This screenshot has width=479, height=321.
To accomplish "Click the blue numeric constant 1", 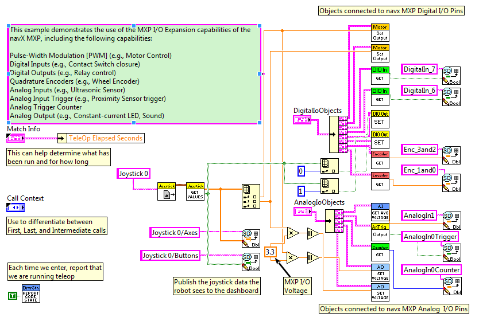I will pos(301,191).
